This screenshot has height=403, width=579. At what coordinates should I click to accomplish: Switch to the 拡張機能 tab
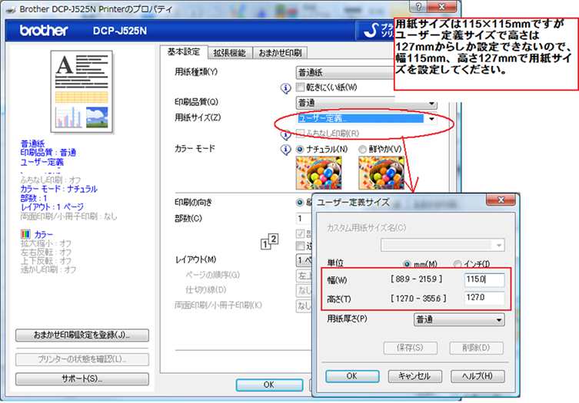(230, 53)
